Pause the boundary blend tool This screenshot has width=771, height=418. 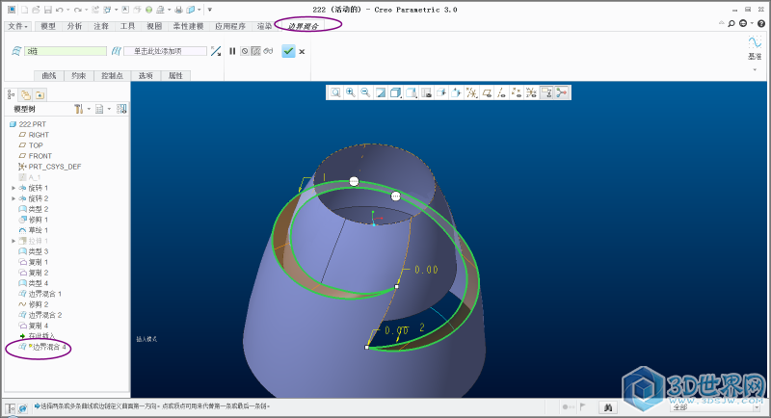coord(232,51)
